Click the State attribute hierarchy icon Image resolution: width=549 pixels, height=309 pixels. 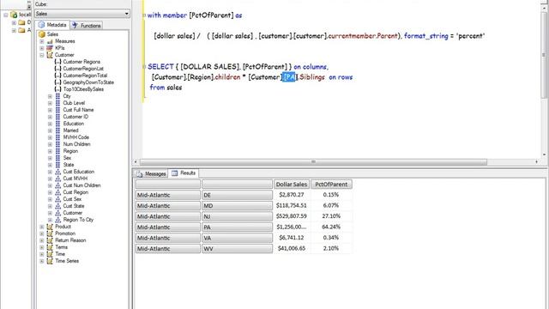pyautogui.click(x=57, y=165)
